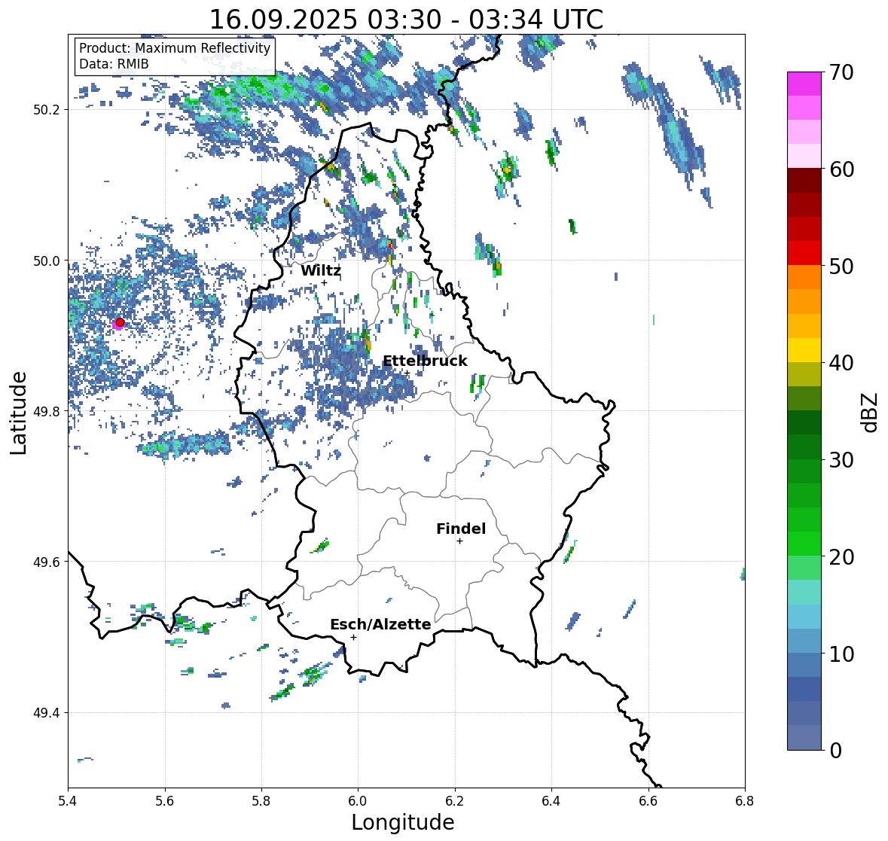Click the 50 value on the colorbar

[841, 267]
